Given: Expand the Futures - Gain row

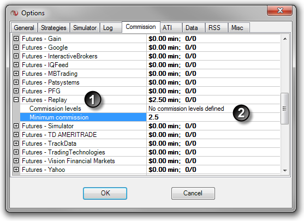Looking at the screenshot, I should point(16,38).
